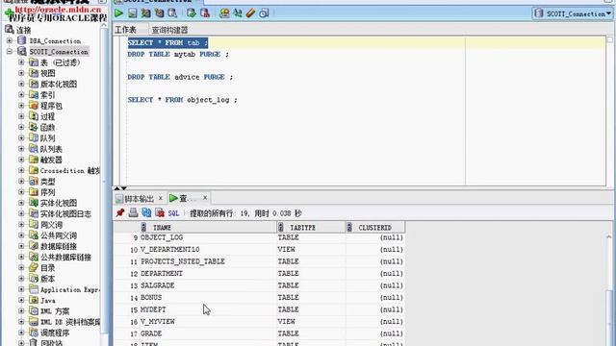Close the 脚本输出 tab
This screenshot has width=616, height=346.
(161, 198)
